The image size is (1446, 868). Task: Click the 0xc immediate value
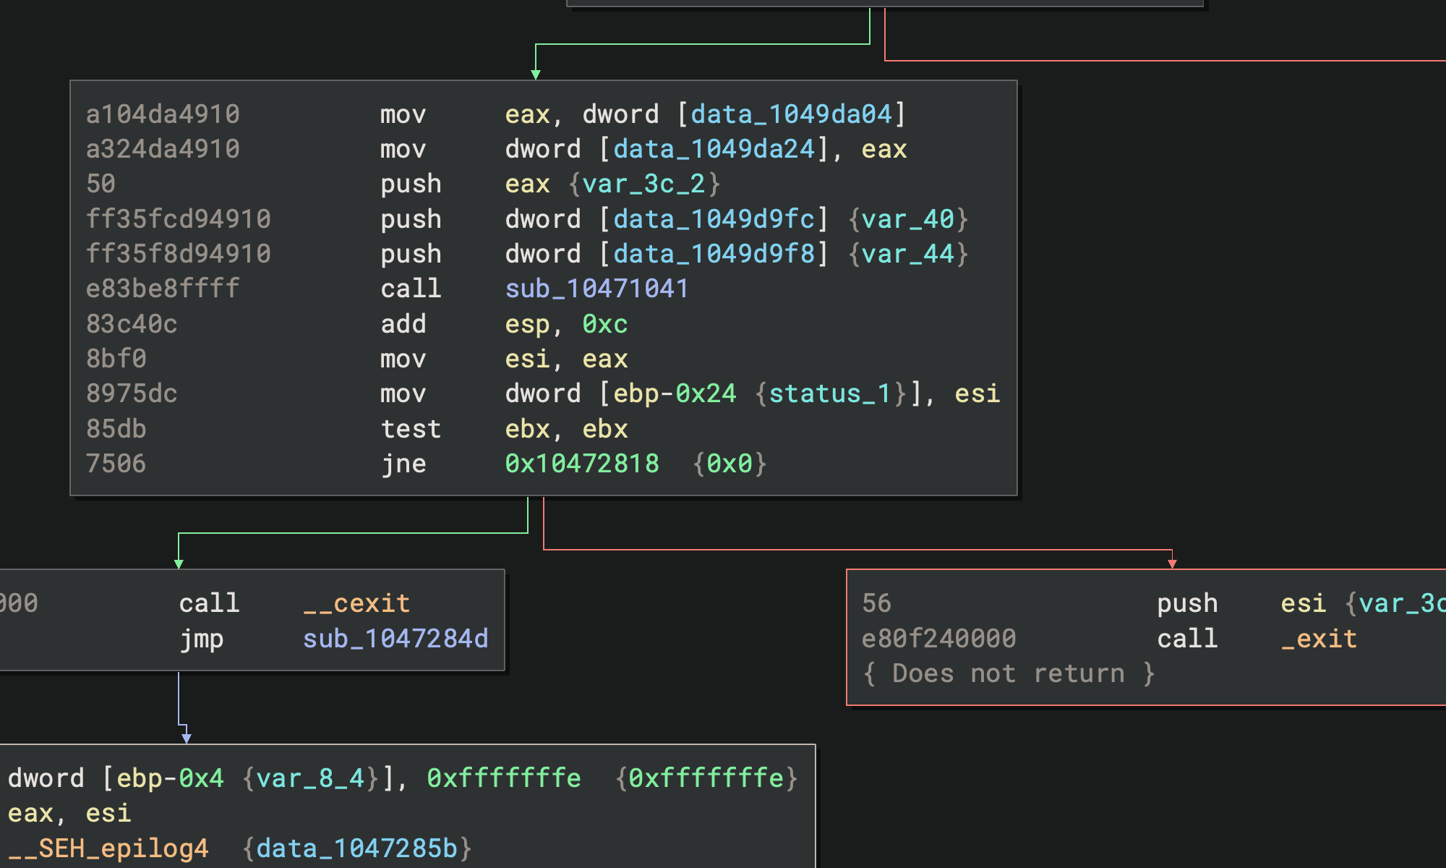tap(604, 324)
